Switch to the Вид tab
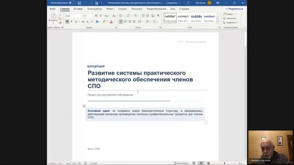The image size is (294, 165). point(173,9)
